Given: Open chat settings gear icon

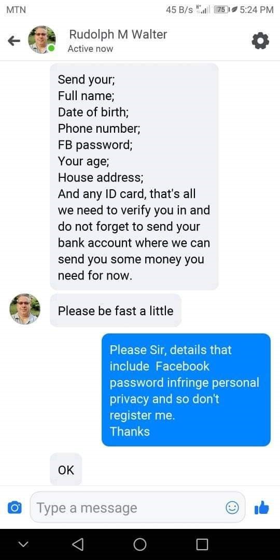Looking at the screenshot, I should tap(260, 41).
